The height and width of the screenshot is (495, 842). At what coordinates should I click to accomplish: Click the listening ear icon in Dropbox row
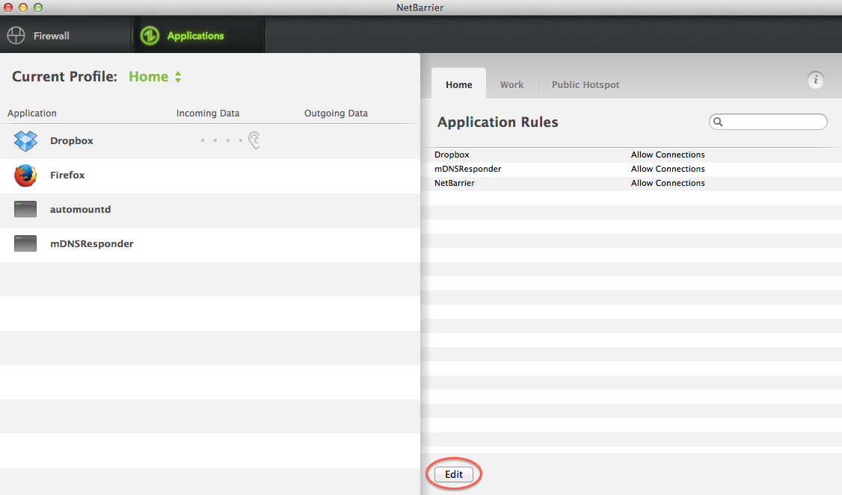[x=254, y=140]
